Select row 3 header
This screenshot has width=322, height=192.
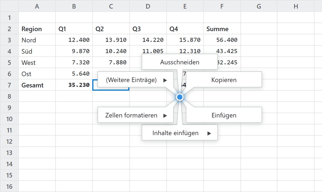[x=9, y=40]
